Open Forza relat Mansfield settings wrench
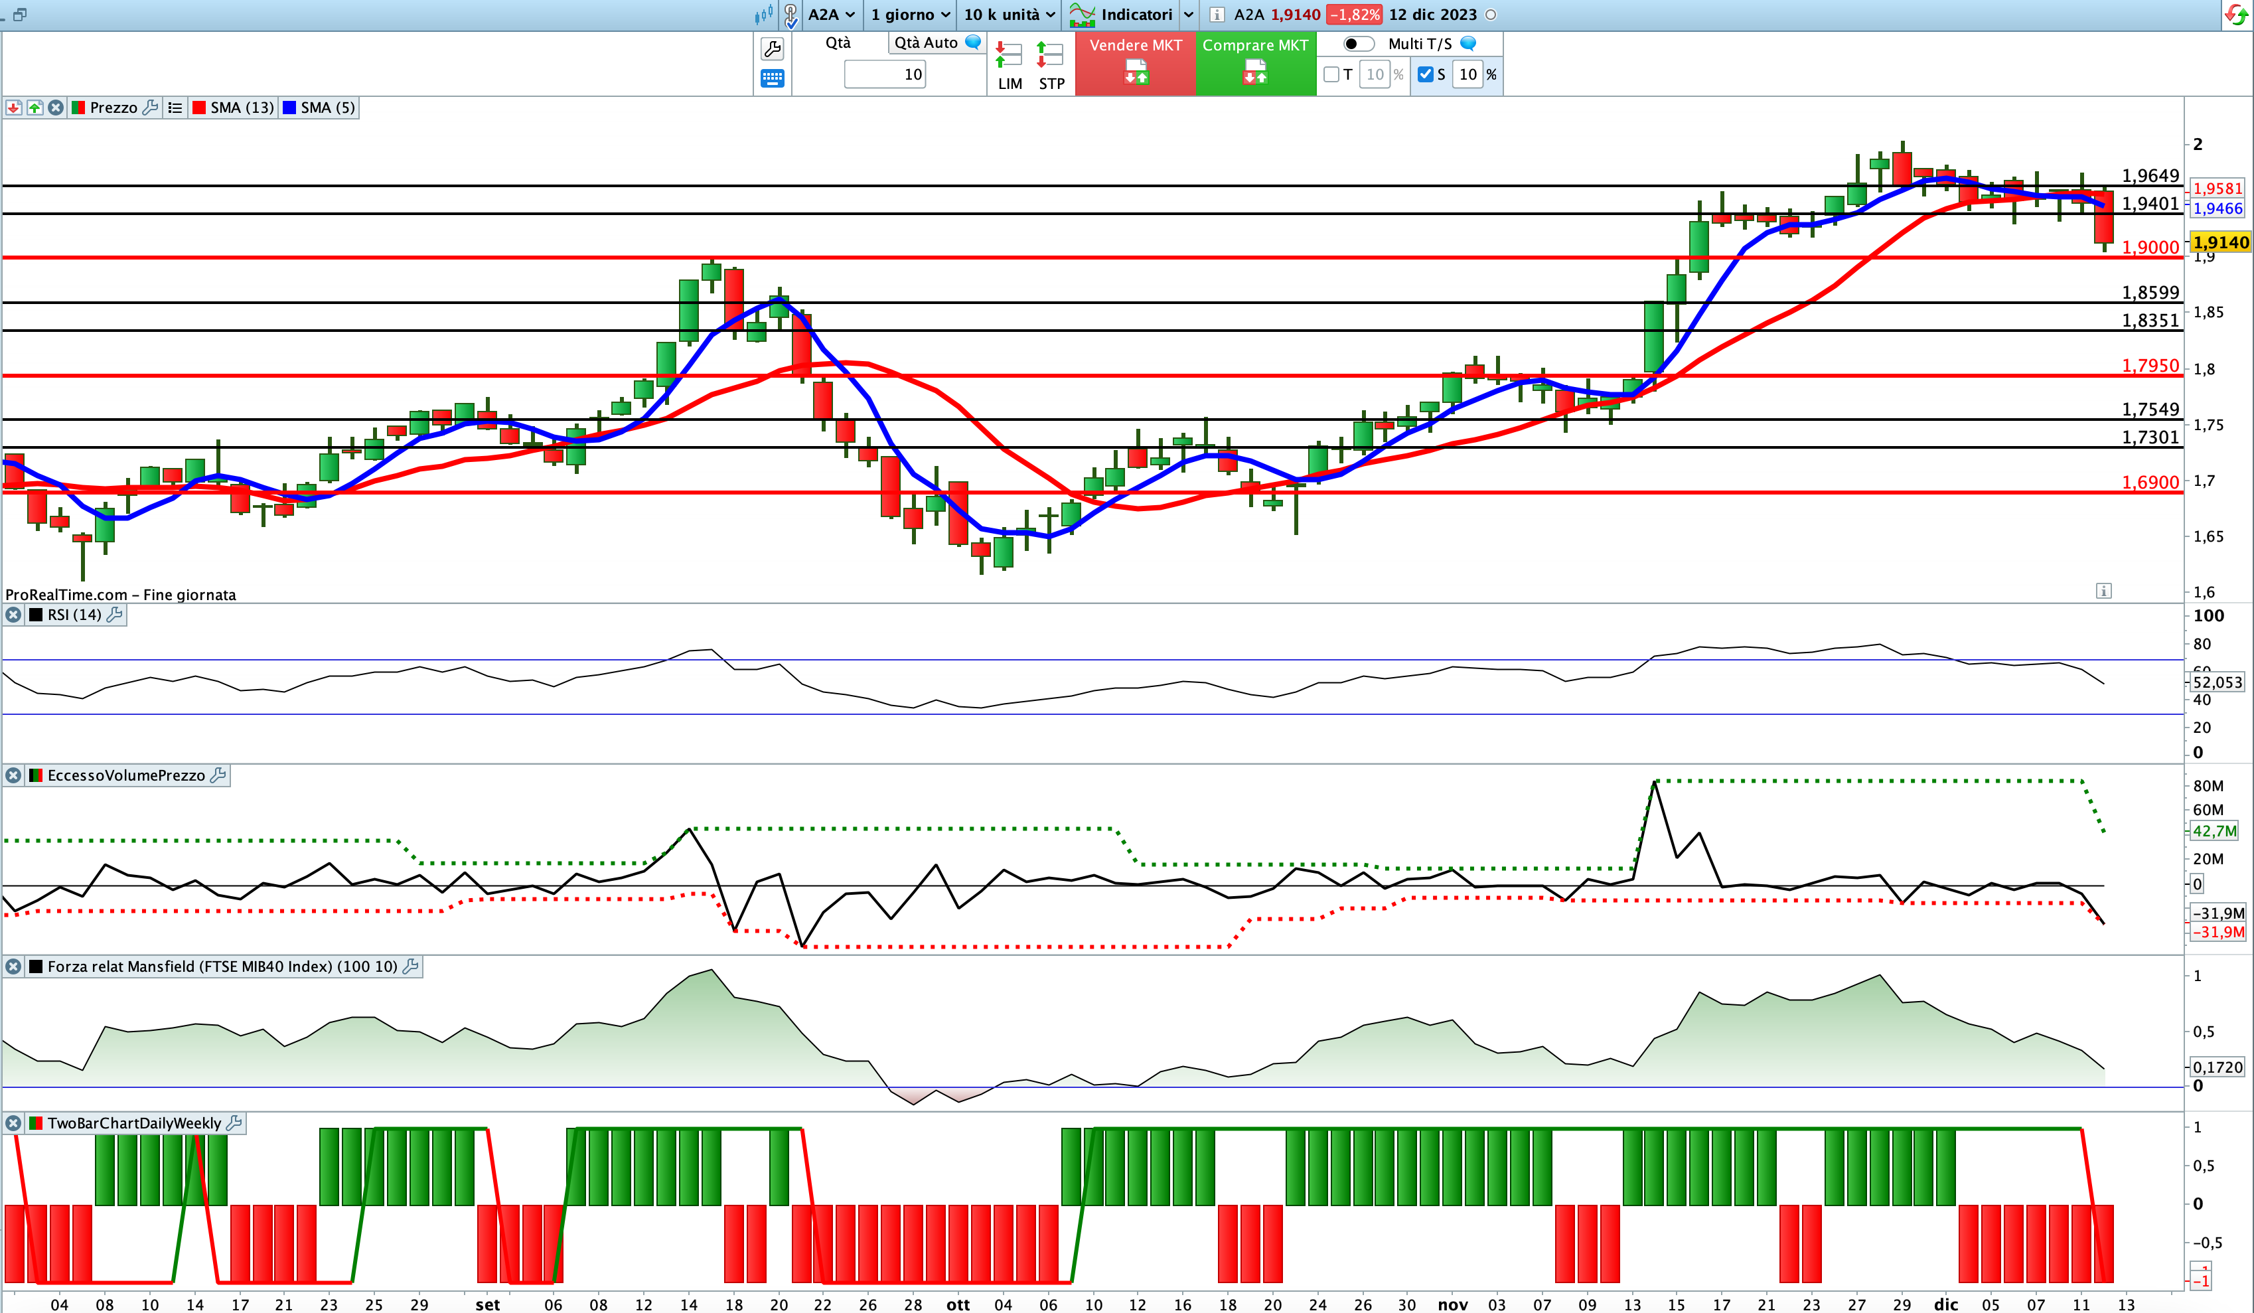This screenshot has width=2254, height=1313. tap(411, 966)
